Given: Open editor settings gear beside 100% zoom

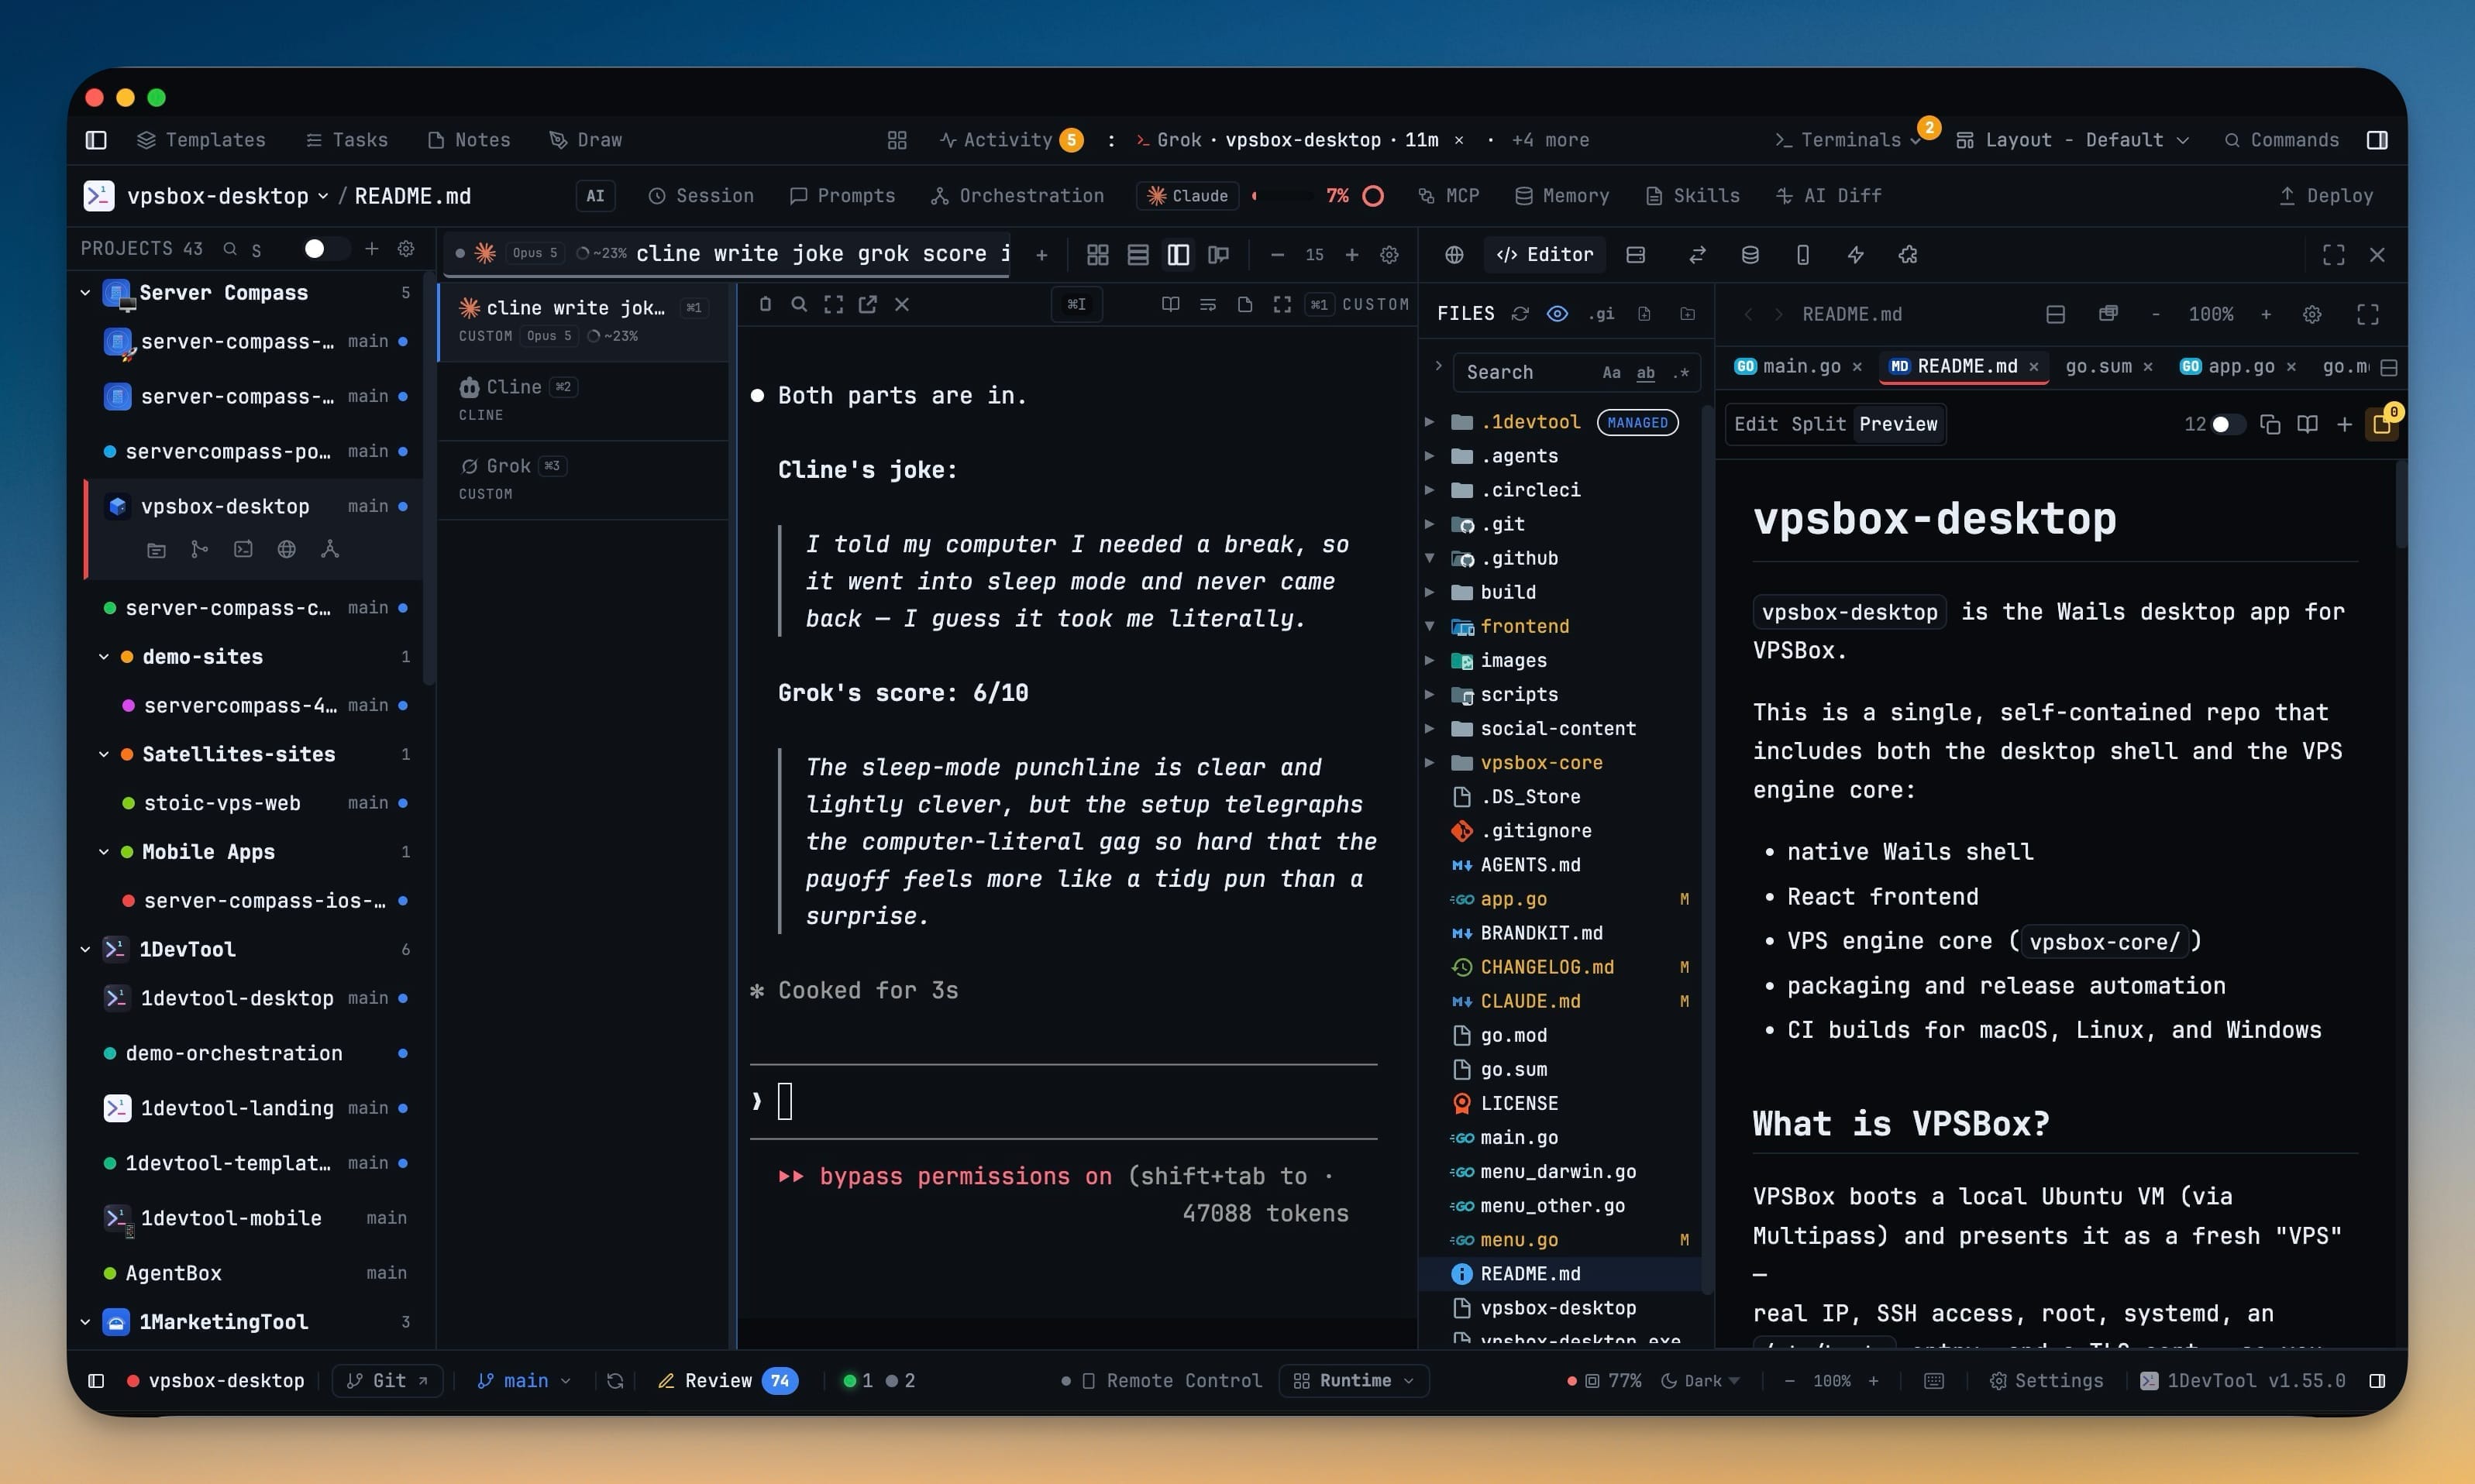Looking at the screenshot, I should (x=2312, y=314).
